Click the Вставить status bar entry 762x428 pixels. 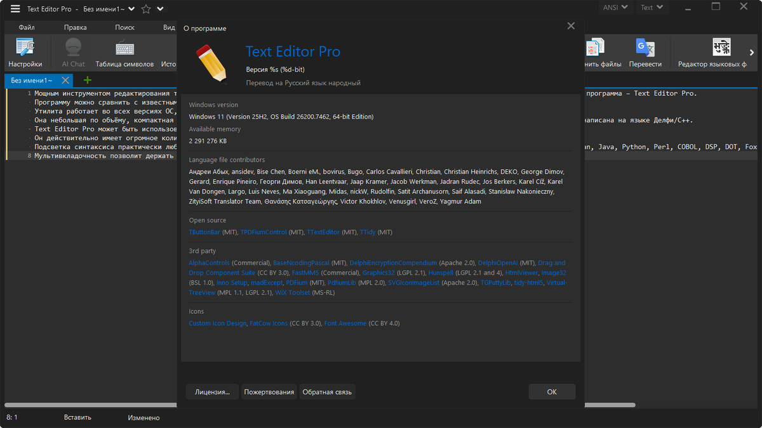pyautogui.click(x=77, y=418)
